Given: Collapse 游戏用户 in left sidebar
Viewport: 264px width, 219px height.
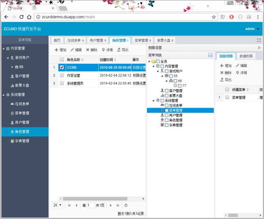Looking at the screenshot, I should point(8,58).
